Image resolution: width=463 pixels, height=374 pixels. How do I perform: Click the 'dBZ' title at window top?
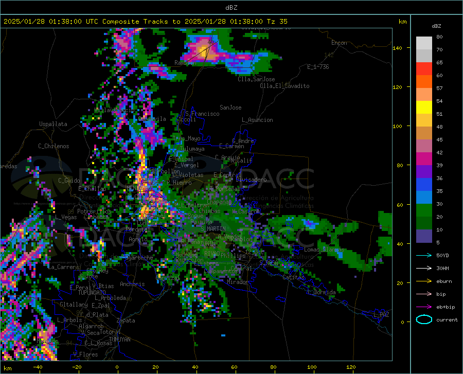coord(231,8)
